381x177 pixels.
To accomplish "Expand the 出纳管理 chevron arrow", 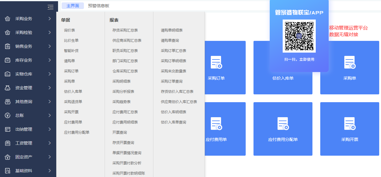I will tap(50, 129).
